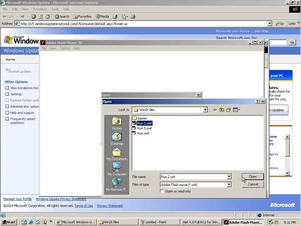301x226 pixels.
Task: Open My Computer in the places bar
Action: [x=117, y=169]
